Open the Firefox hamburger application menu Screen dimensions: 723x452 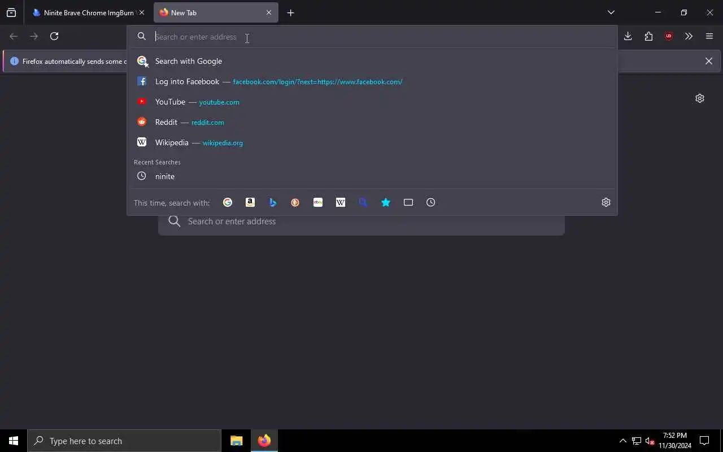point(709,36)
